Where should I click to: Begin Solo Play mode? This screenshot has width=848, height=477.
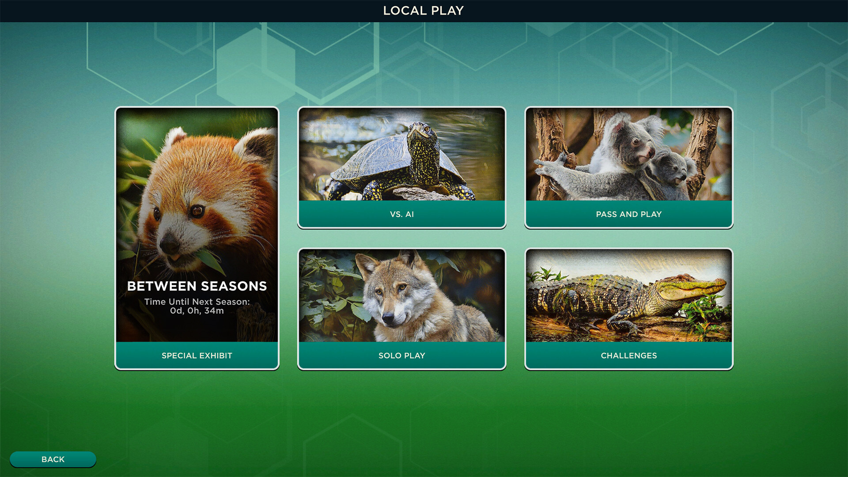(402, 309)
